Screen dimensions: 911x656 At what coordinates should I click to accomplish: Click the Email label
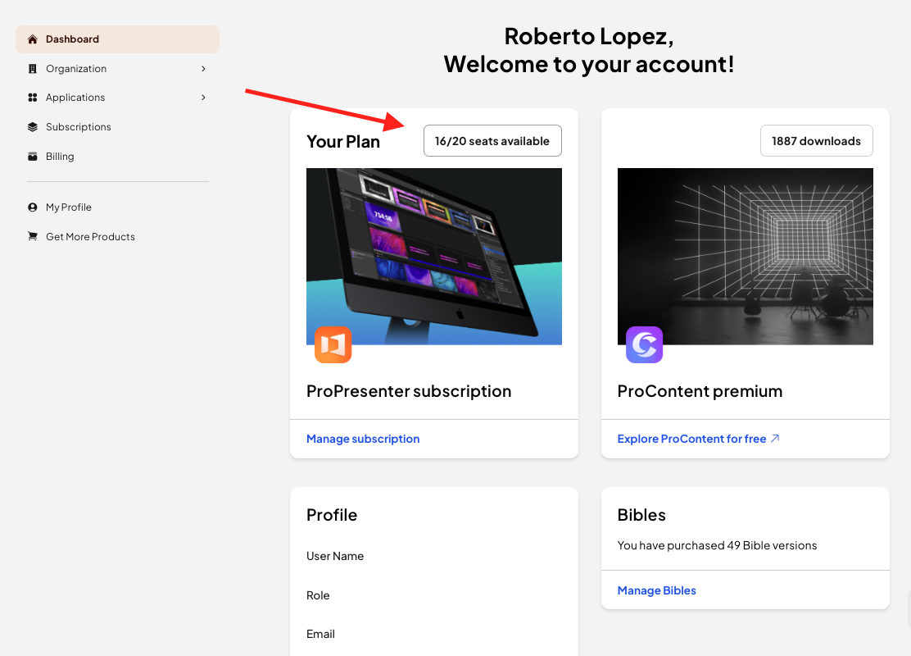[x=320, y=634]
